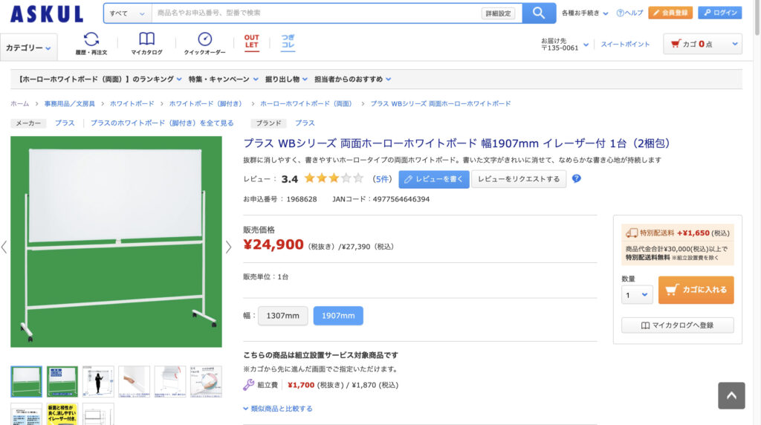
Task: Select the thumbnail with person silhouette
Action: point(98,382)
